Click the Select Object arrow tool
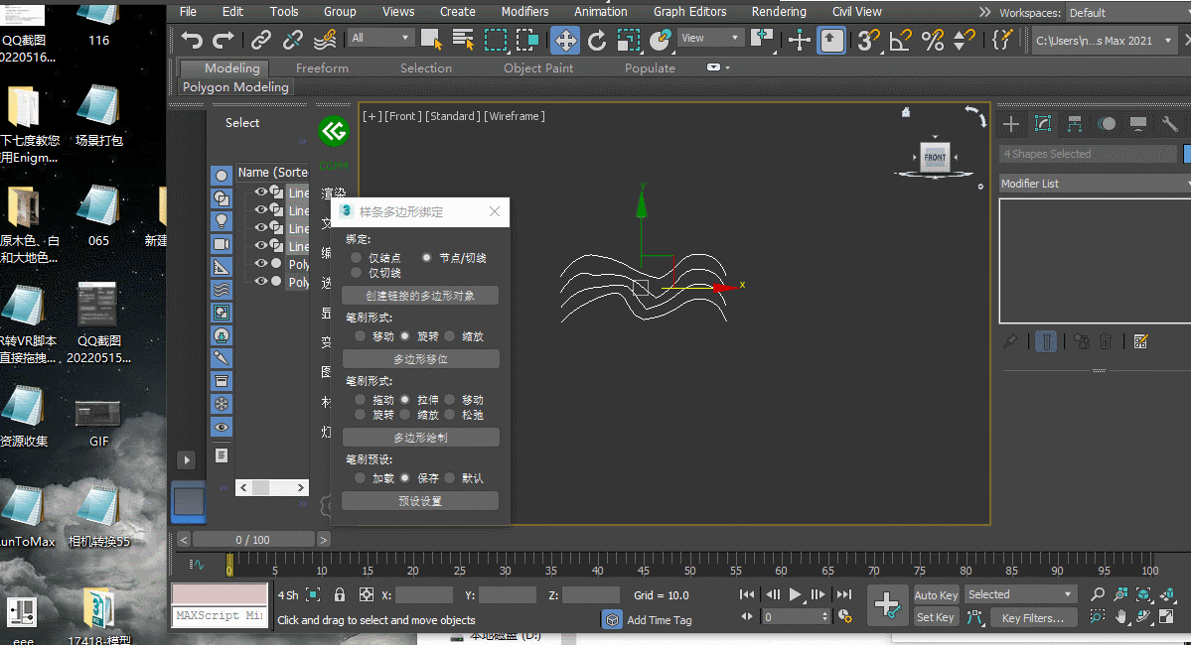Screen dimensions: 1191x645 pyautogui.click(x=431, y=40)
